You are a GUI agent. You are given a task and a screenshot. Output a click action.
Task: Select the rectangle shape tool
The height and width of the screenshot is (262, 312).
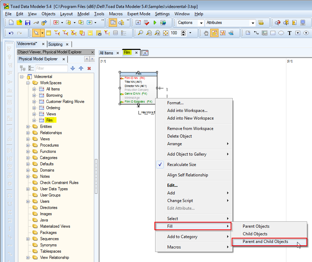point(273,33)
